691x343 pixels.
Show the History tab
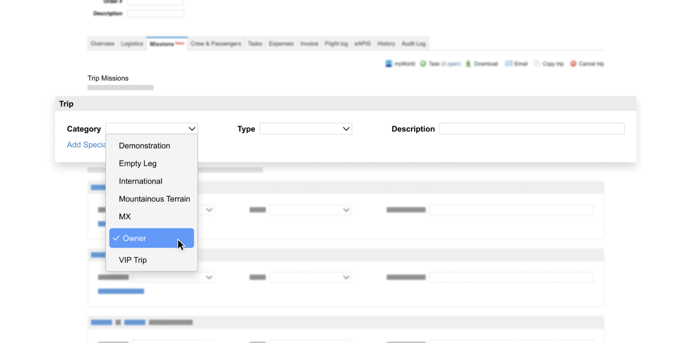(386, 44)
